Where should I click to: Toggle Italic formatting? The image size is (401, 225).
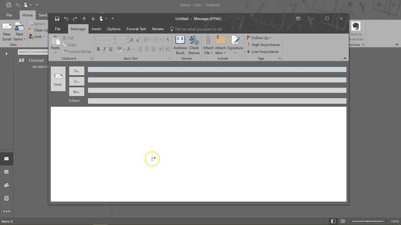pos(105,49)
